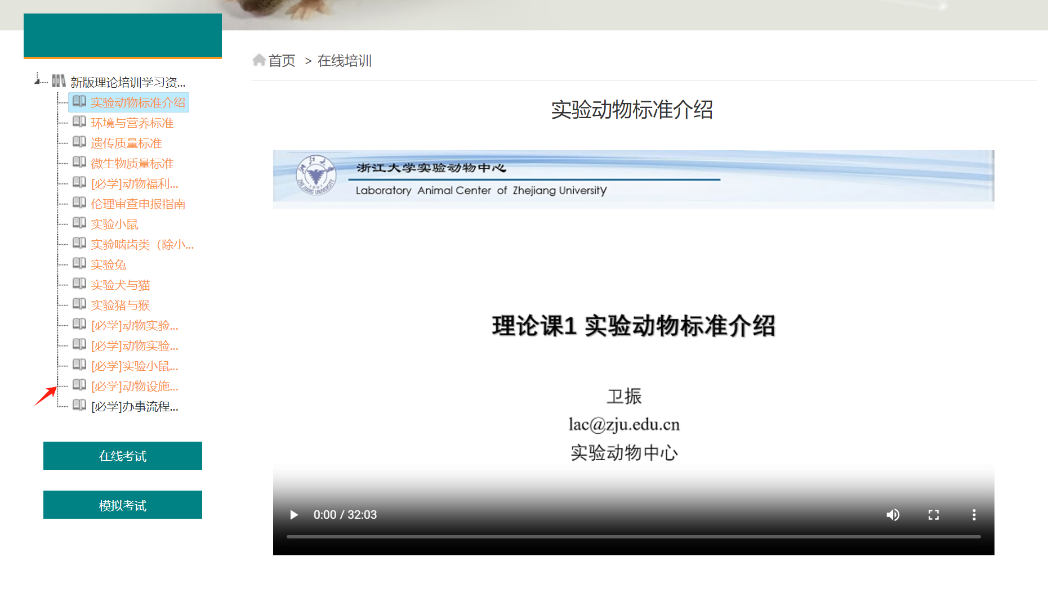Click book icon beside 办事流程 item
1048x593 pixels.
pyautogui.click(x=79, y=406)
